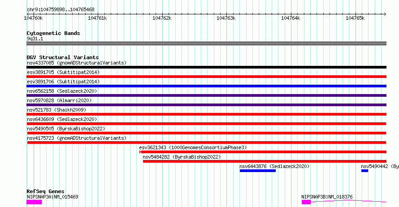The height and width of the screenshot is (207, 399).
Task: Open the nsv5490505 ByrskaBishop2022 label
Action: click(66, 129)
